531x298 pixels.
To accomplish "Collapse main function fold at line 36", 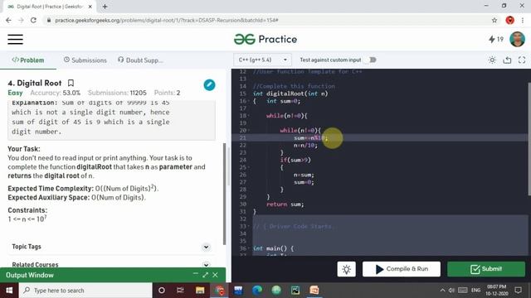I will [249, 248].
